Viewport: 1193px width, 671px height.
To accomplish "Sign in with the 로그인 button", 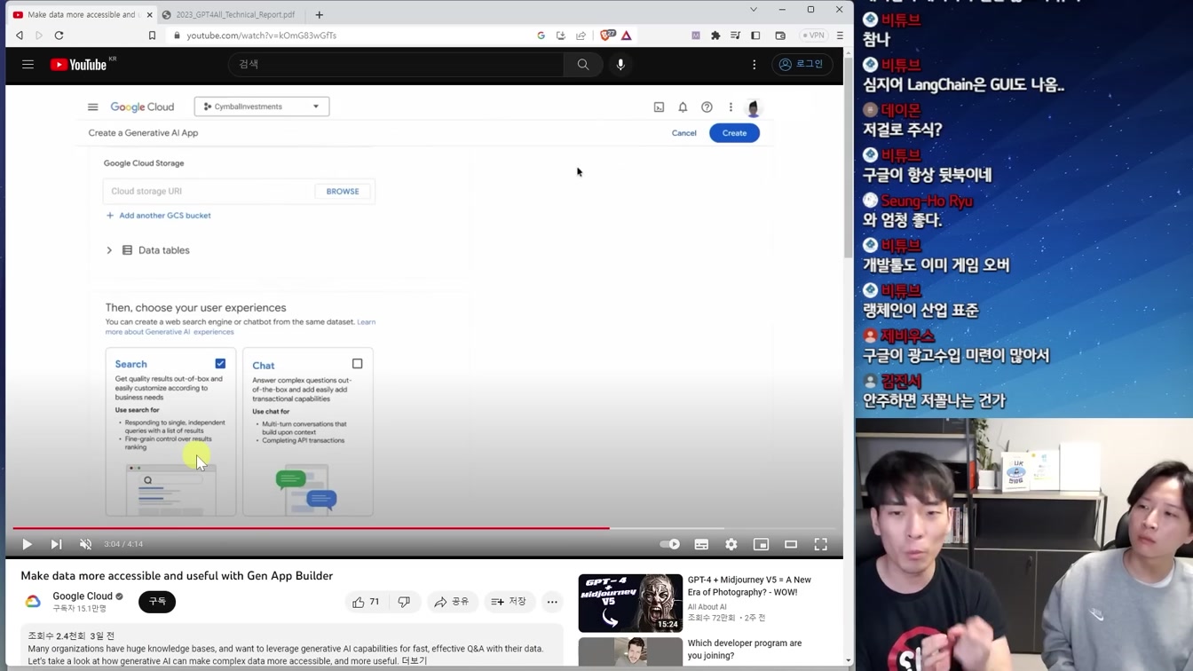I will [802, 64].
